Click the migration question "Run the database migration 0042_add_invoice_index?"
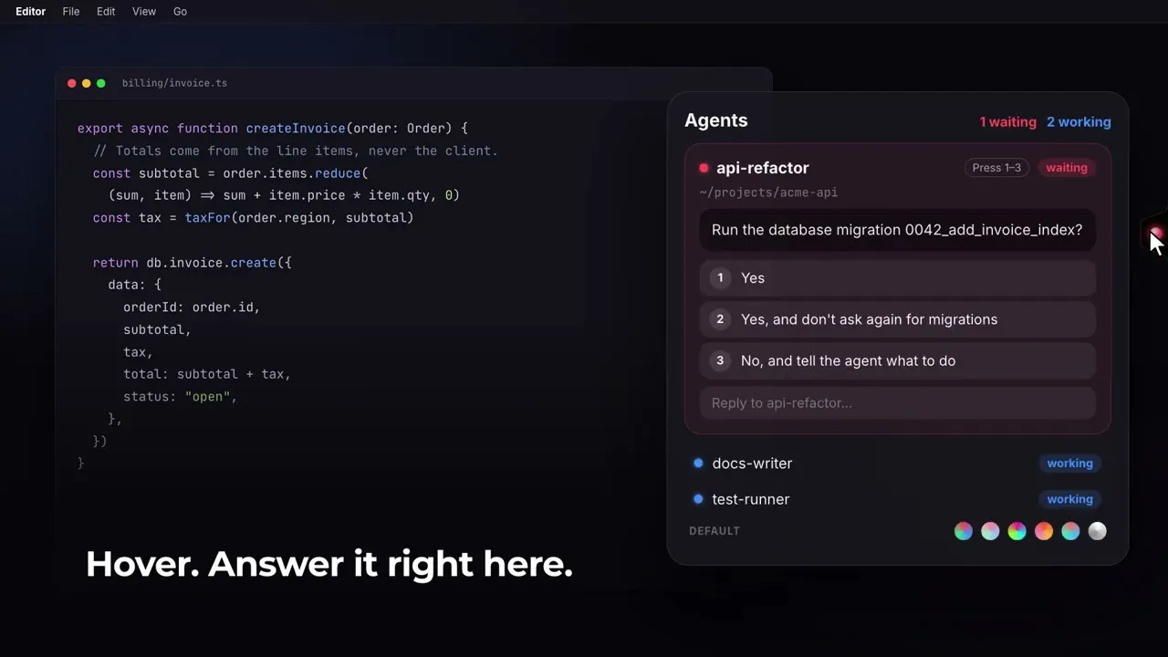This screenshot has height=657, width=1168. (897, 230)
